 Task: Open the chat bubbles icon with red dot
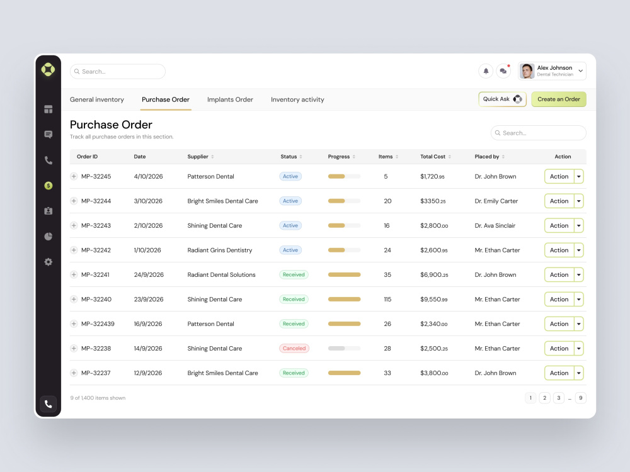click(503, 71)
